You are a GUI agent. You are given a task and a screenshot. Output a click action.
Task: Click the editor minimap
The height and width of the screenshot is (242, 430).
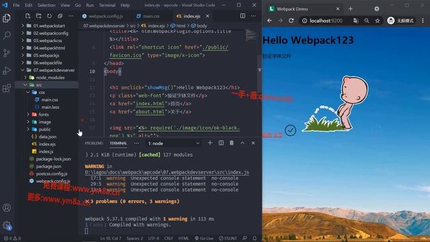click(x=251, y=35)
